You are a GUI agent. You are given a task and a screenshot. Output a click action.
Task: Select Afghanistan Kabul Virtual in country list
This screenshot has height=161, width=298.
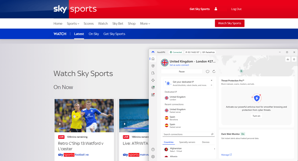coord(188,150)
